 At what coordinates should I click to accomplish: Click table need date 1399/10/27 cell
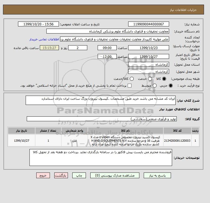(22, 141)
